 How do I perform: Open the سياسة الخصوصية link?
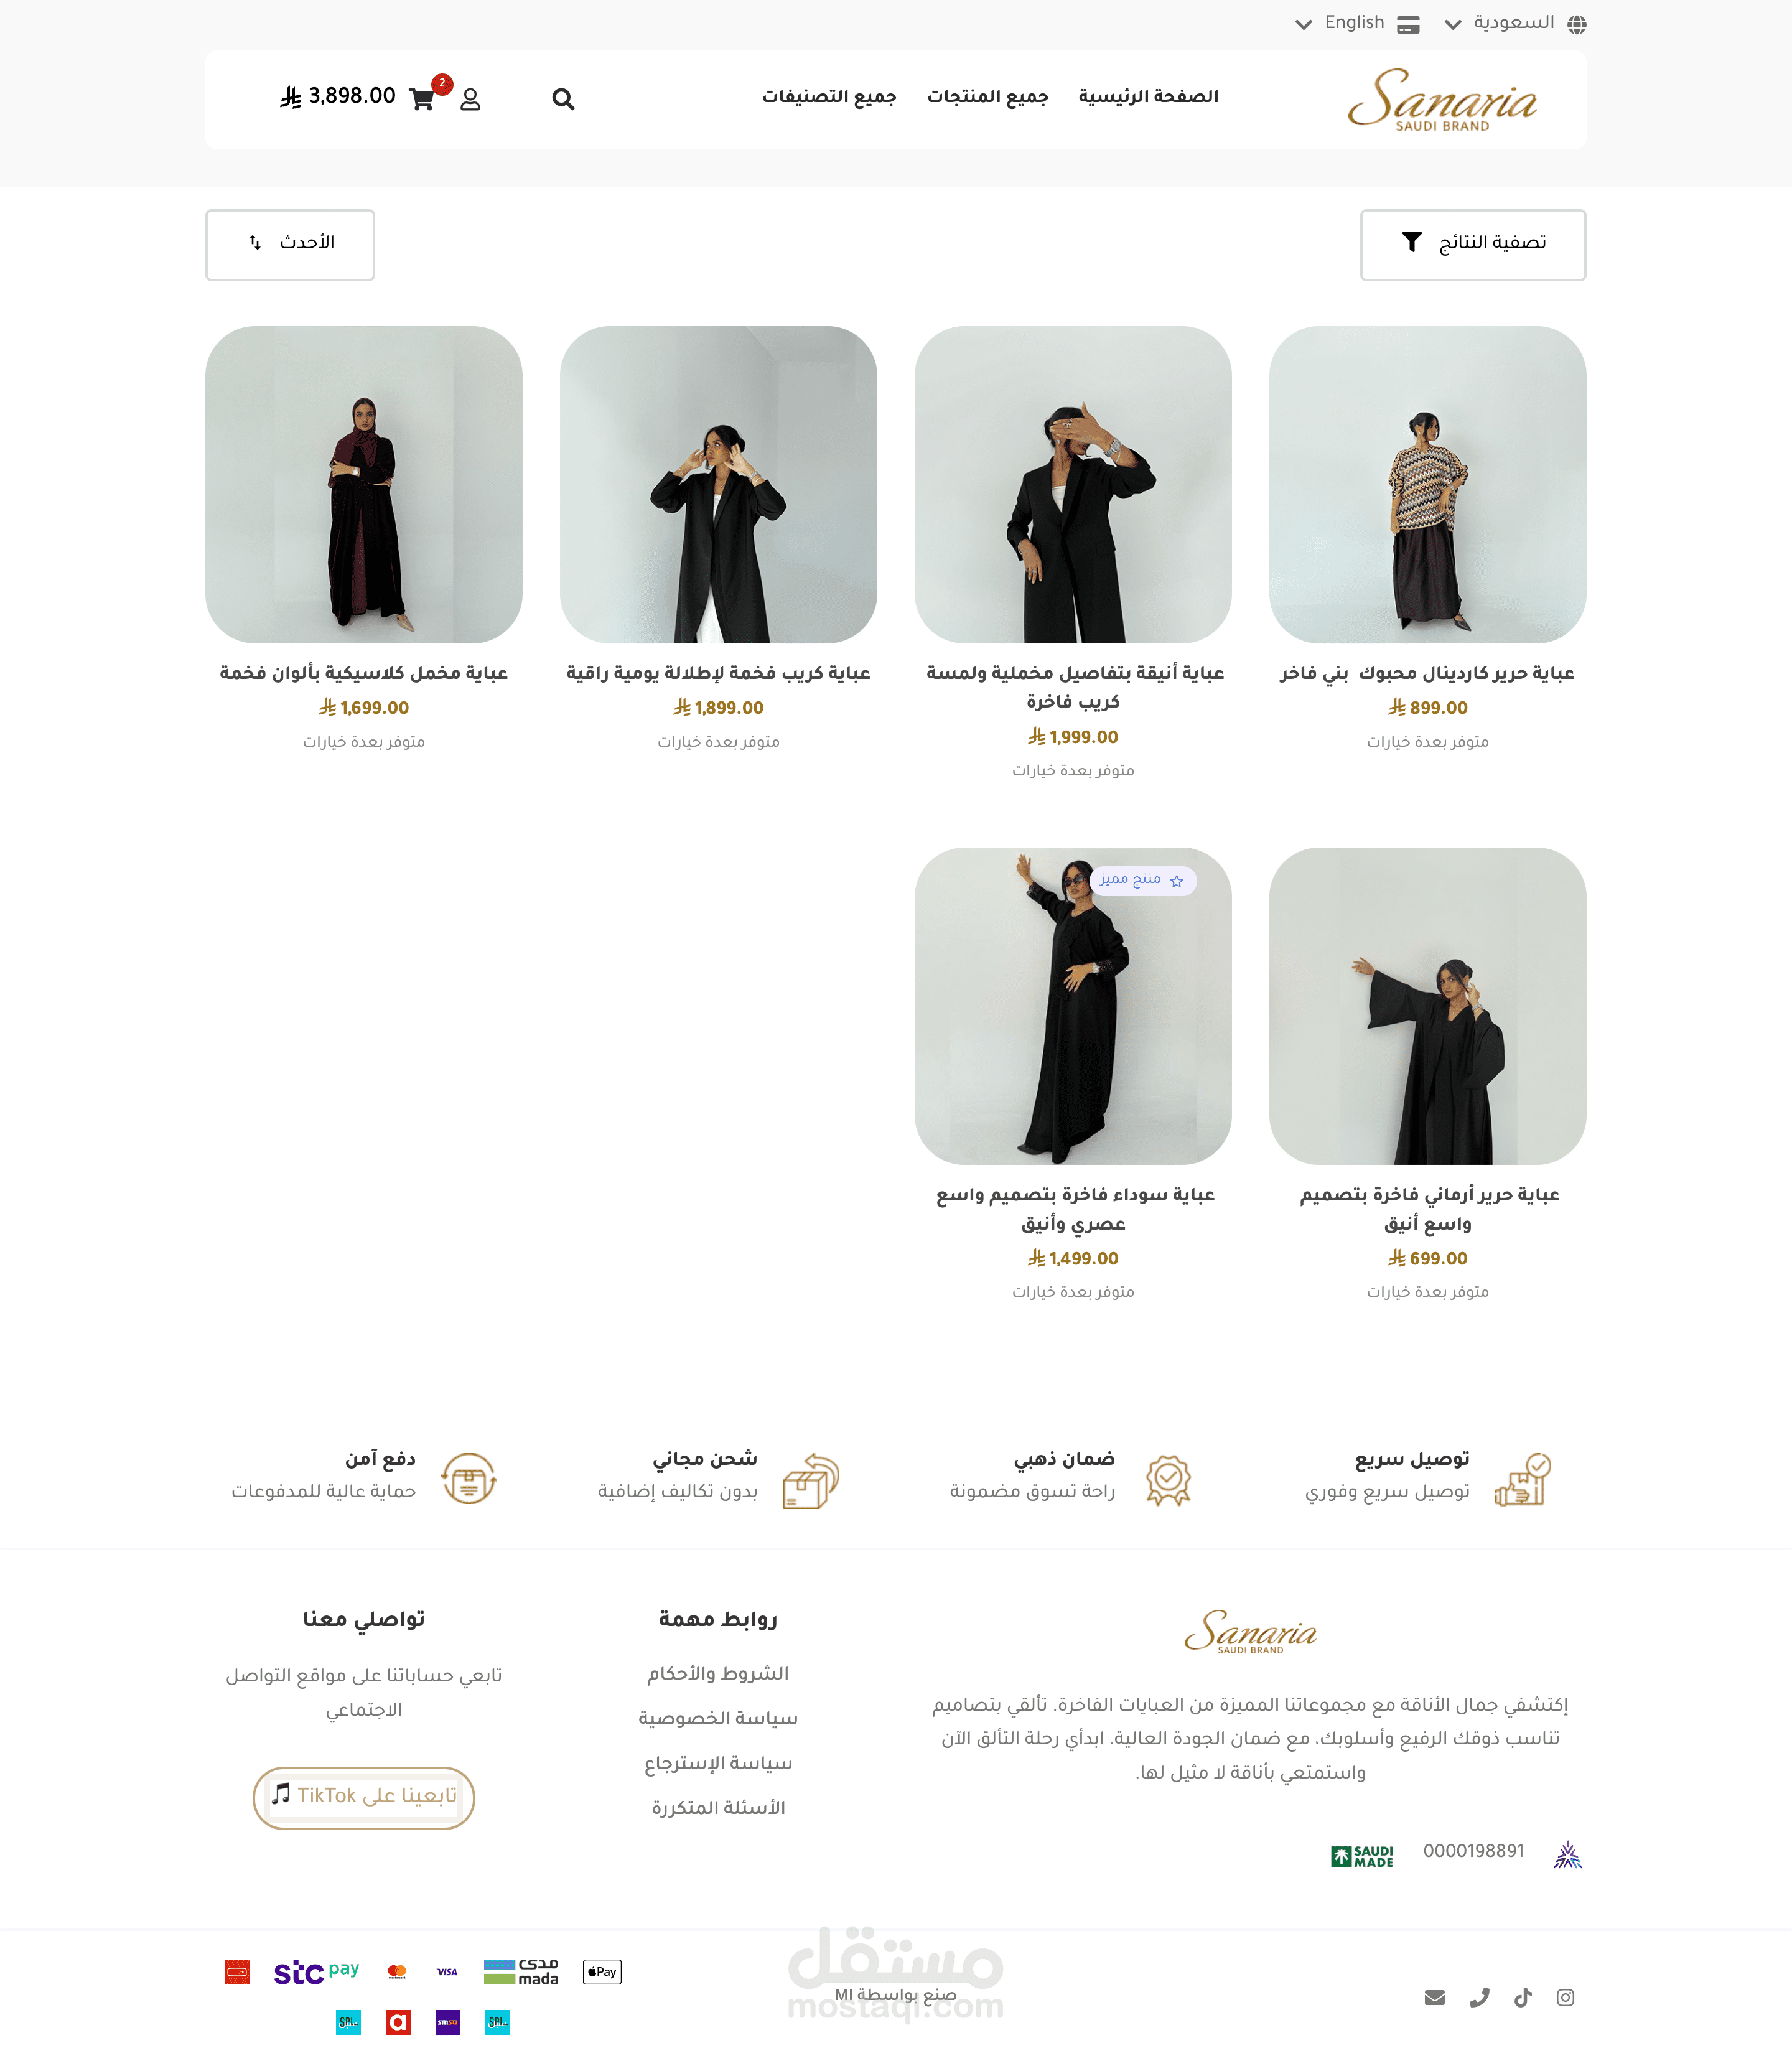[x=718, y=1718]
